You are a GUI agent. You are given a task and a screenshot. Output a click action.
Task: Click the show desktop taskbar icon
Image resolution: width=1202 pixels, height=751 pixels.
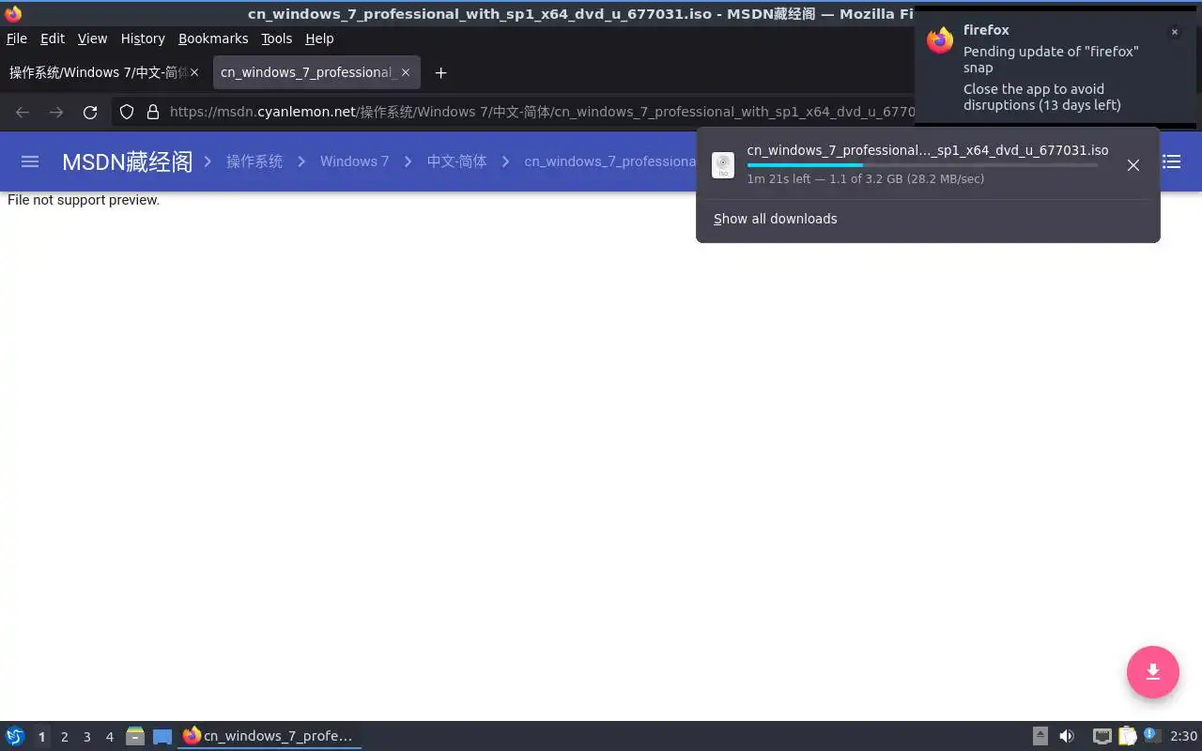162,737
